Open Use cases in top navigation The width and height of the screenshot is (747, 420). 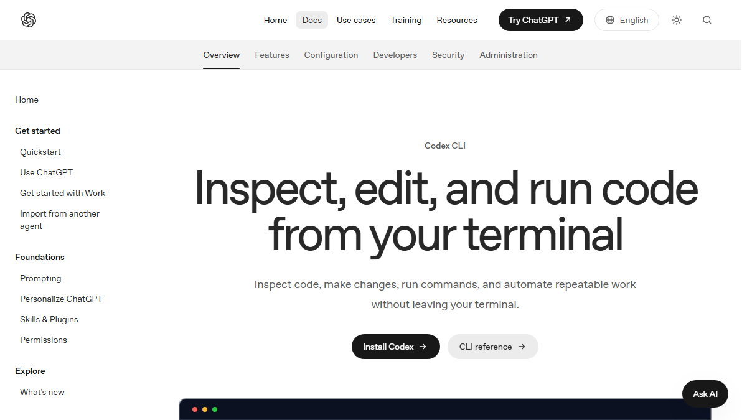pos(356,20)
